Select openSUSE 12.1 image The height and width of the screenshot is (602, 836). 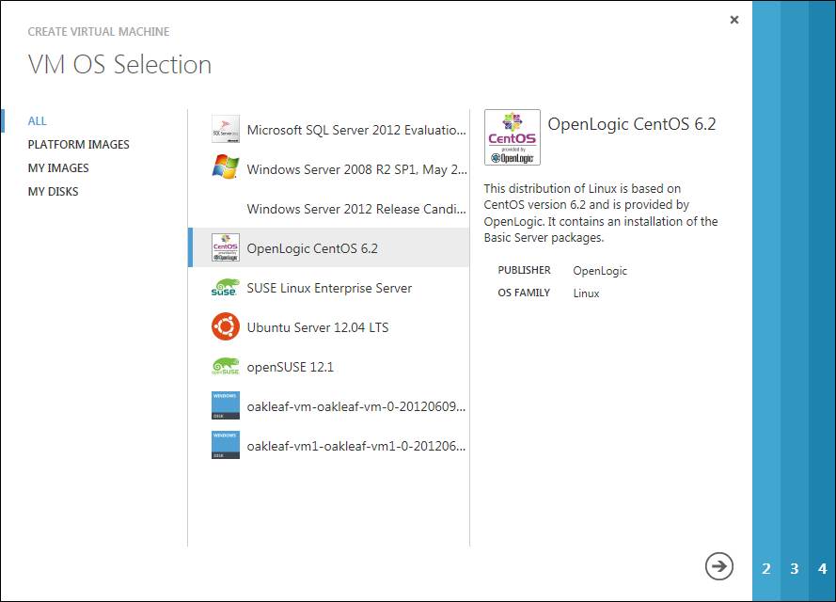[329, 366]
